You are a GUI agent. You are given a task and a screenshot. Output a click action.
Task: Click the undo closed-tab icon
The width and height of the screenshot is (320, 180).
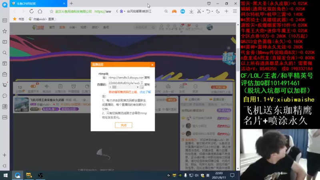[x=208, y=12]
